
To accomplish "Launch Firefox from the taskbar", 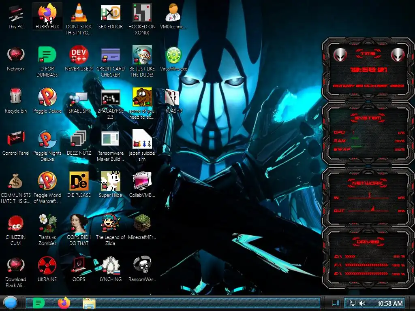I will 64,303.
